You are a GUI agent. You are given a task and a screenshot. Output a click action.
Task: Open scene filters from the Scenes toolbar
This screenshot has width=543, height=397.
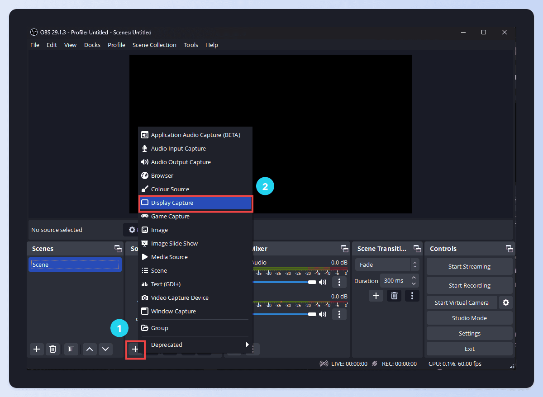coord(71,349)
